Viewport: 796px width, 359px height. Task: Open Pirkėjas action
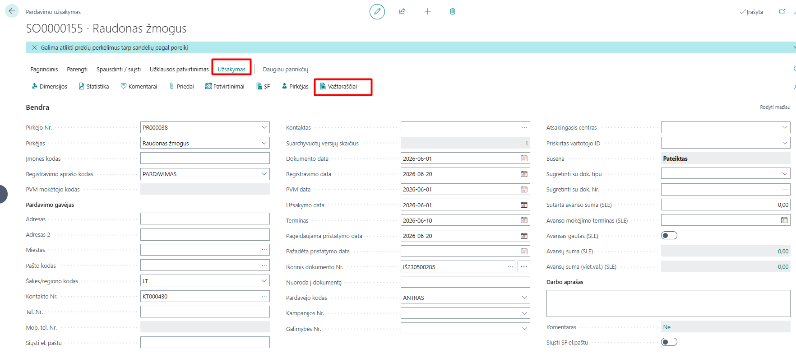click(x=295, y=86)
